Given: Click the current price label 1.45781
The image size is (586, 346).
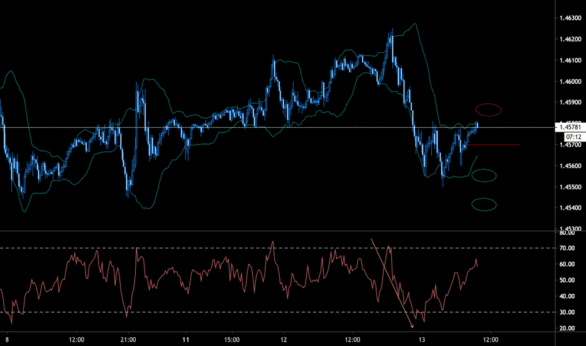Looking at the screenshot, I should coord(570,128).
